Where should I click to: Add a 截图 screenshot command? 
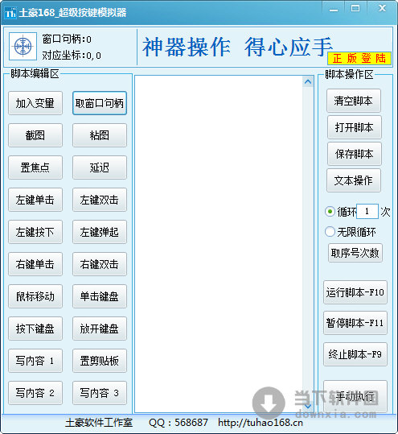35,135
